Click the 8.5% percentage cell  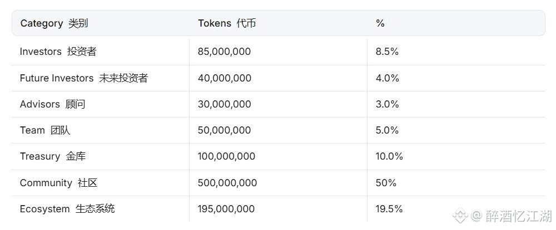click(387, 52)
